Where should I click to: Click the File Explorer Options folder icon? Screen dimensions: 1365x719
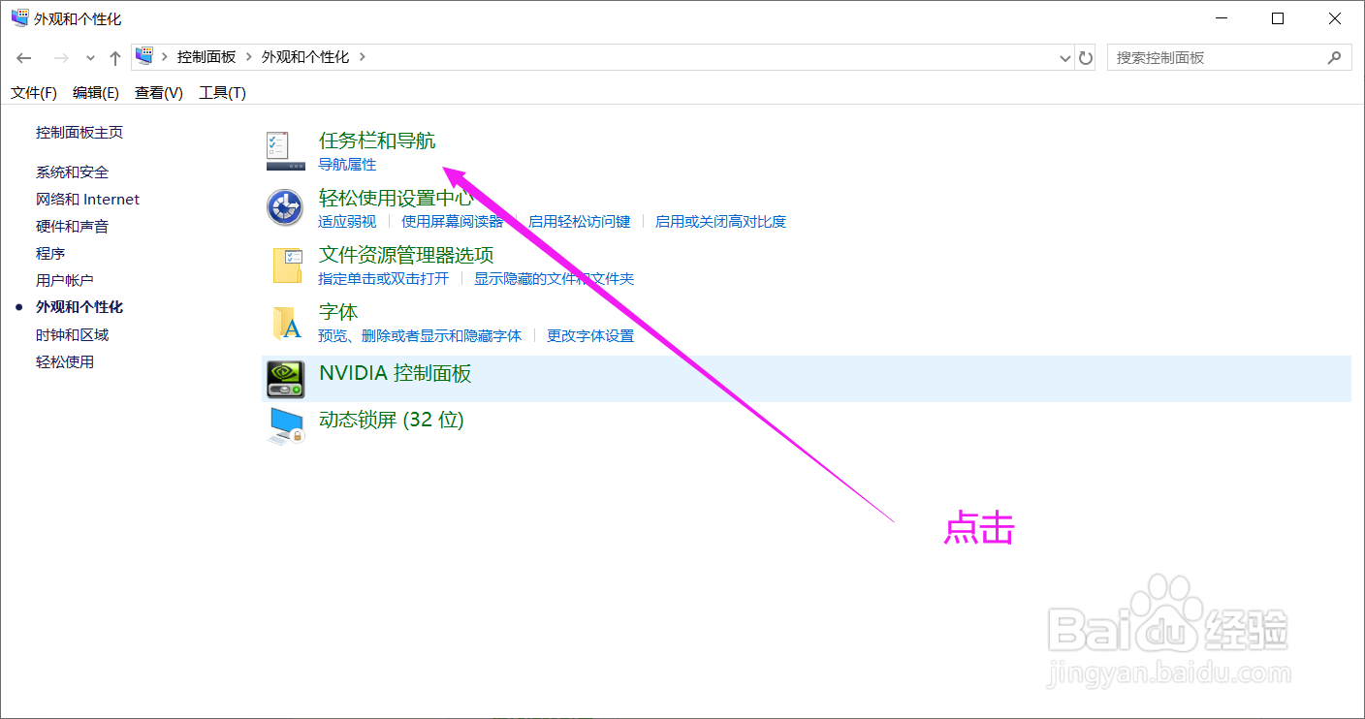tap(287, 265)
